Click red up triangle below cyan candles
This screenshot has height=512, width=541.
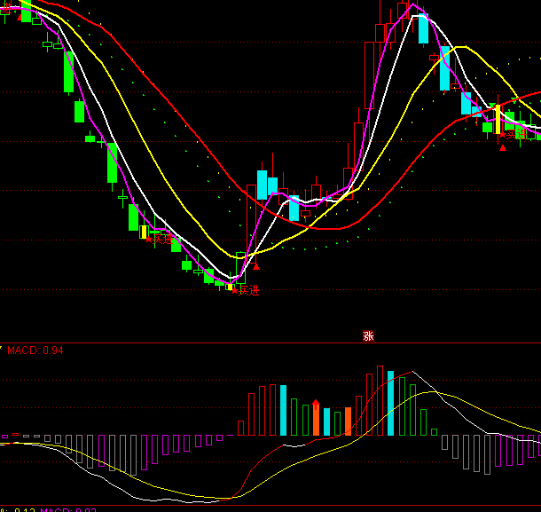point(256,265)
